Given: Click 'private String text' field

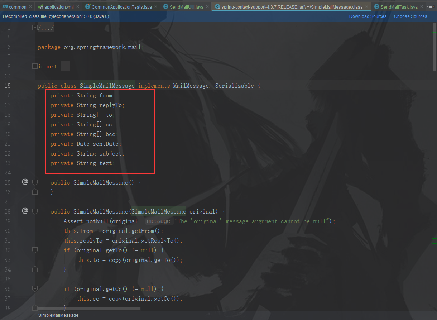Looking at the screenshot, I should (x=83, y=163).
